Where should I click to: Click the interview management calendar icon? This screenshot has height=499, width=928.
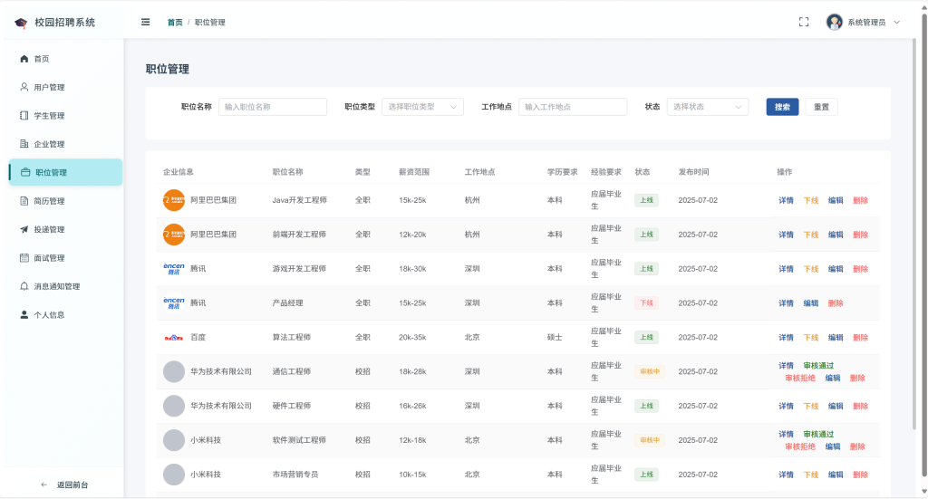click(x=24, y=258)
